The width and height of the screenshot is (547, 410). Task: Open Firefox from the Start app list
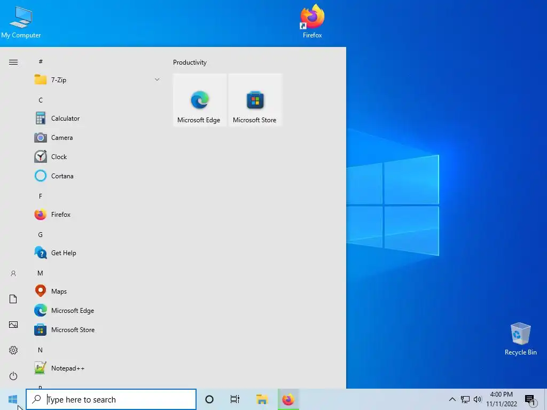(97, 215)
